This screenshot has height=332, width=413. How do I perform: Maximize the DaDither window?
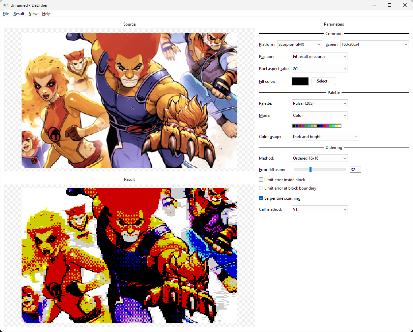389,5
